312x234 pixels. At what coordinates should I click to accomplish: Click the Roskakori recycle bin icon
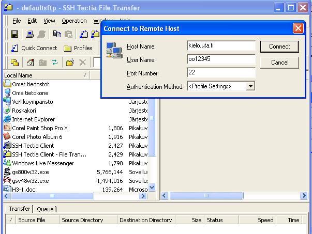7,110
